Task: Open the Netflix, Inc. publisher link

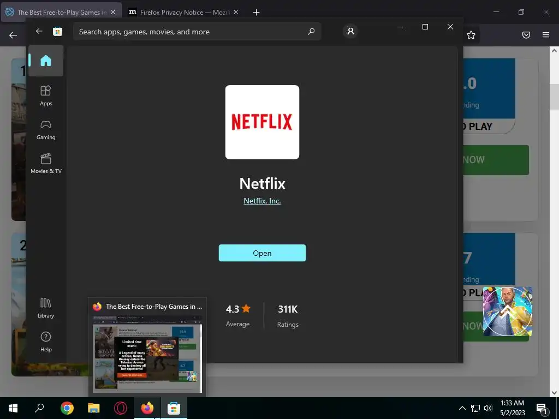Action: pyautogui.click(x=262, y=201)
